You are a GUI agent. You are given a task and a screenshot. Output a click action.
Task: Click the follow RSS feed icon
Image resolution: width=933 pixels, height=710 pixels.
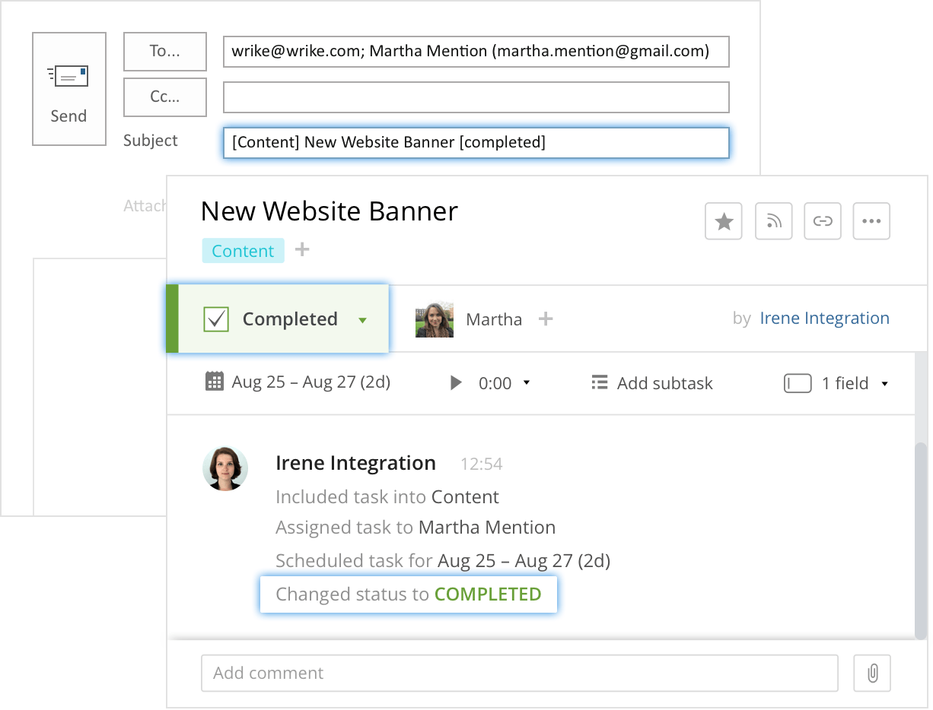pos(773,221)
